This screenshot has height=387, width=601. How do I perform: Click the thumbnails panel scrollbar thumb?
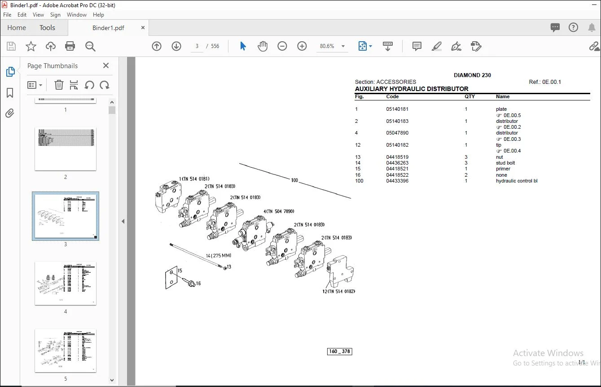(x=112, y=110)
